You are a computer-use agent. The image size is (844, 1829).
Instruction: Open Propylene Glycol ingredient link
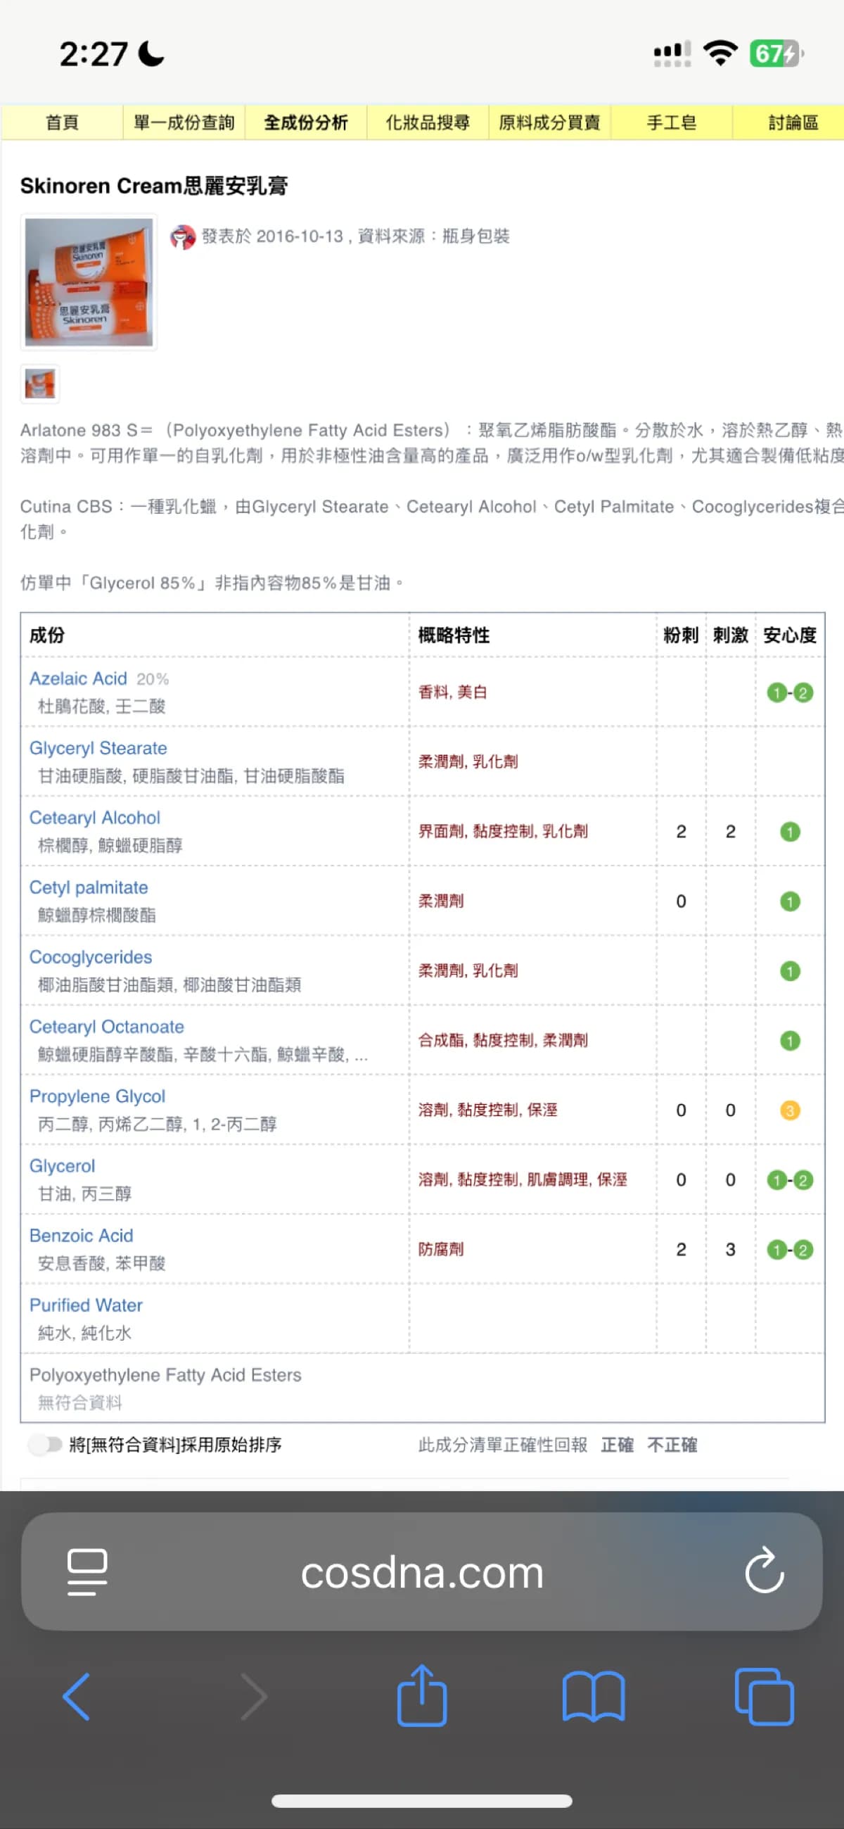pyautogui.click(x=97, y=1096)
